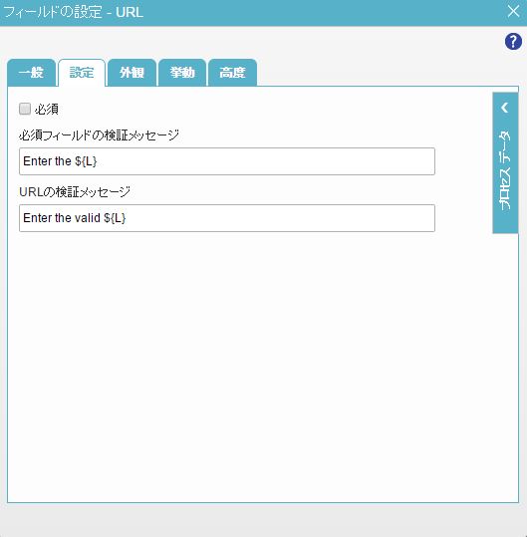Show the 高度 tab
Screen dimensions: 527x537
(232, 73)
